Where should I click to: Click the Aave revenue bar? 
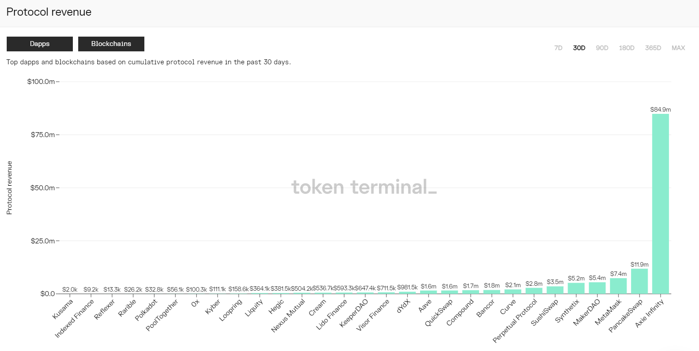(x=429, y=292)
